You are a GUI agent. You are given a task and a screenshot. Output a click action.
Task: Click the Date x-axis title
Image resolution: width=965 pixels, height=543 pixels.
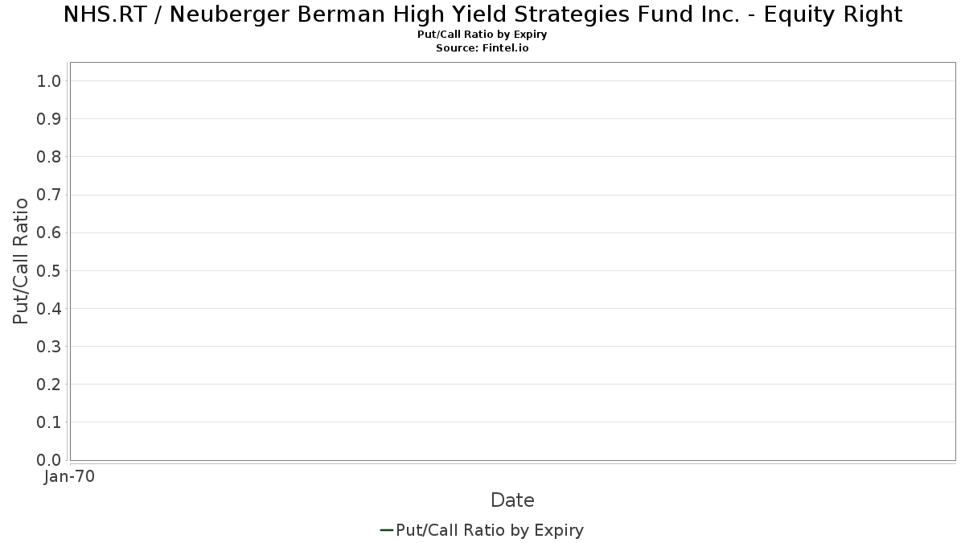pos(512,500)
